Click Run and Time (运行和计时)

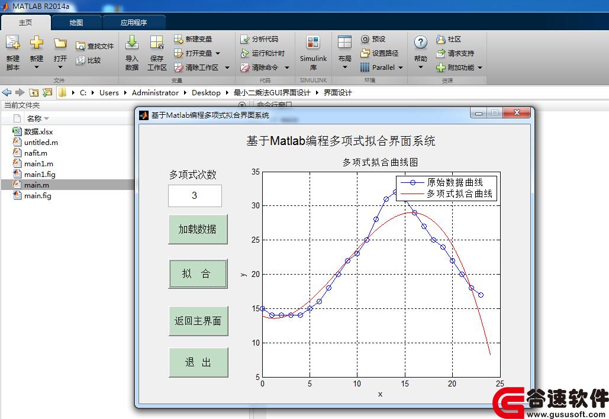click(263, 53)
